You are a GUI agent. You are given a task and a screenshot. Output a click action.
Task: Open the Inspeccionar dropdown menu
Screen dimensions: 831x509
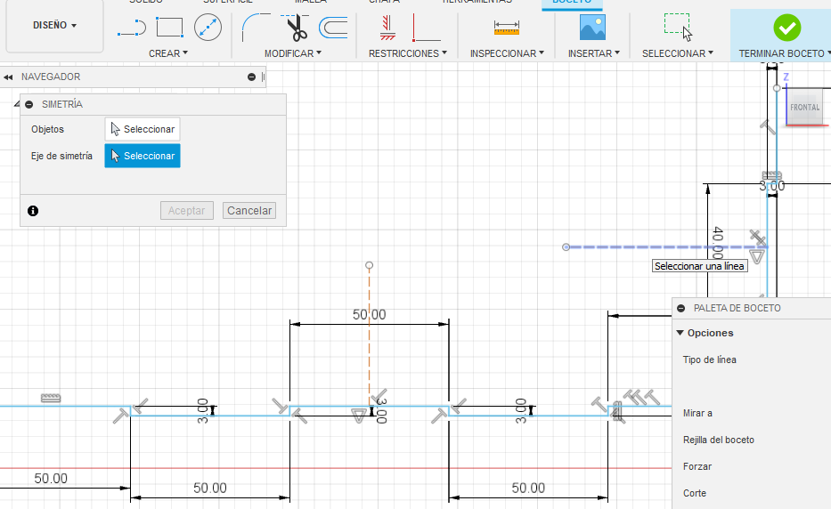[507, 53]
